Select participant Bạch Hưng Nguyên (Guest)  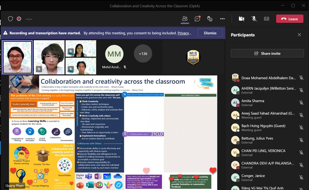pos(267,128)
